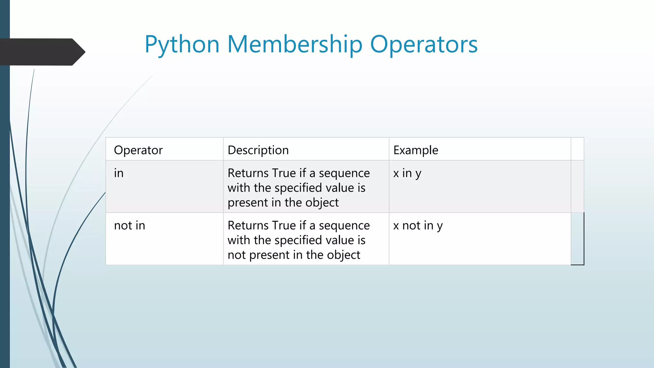Image resolution: width=654 pixels, height=368 pixels.
Task: Click the Operator column header cell
Action: 164,149
